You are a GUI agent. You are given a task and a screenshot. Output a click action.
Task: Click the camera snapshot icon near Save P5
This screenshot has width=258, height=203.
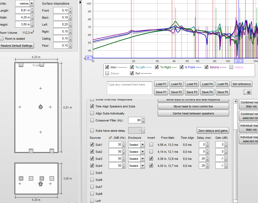click(247, 92)
